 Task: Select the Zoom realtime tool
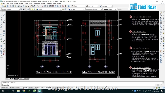pyautogui.click(x=45, y=6)
